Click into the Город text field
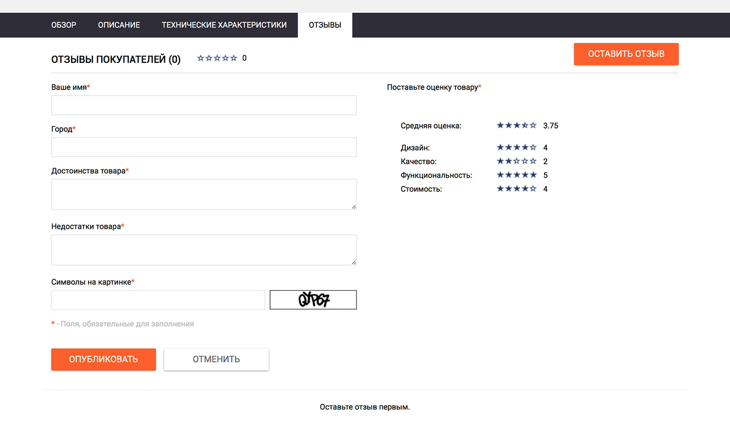 203,147
